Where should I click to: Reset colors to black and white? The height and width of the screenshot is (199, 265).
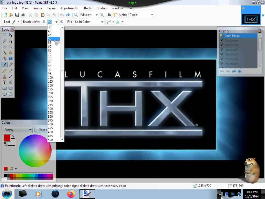click(x=5, y=144)
